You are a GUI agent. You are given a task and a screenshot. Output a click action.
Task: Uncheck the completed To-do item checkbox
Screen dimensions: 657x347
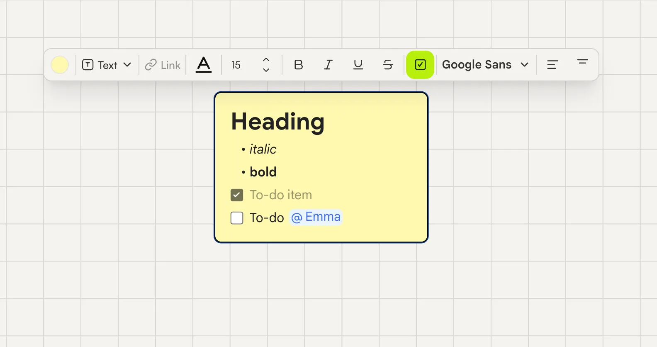tap(237, 195)
